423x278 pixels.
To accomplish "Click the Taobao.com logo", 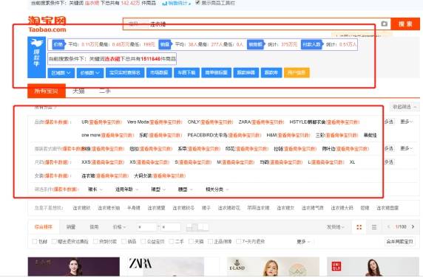I will [x=47, y=24].
